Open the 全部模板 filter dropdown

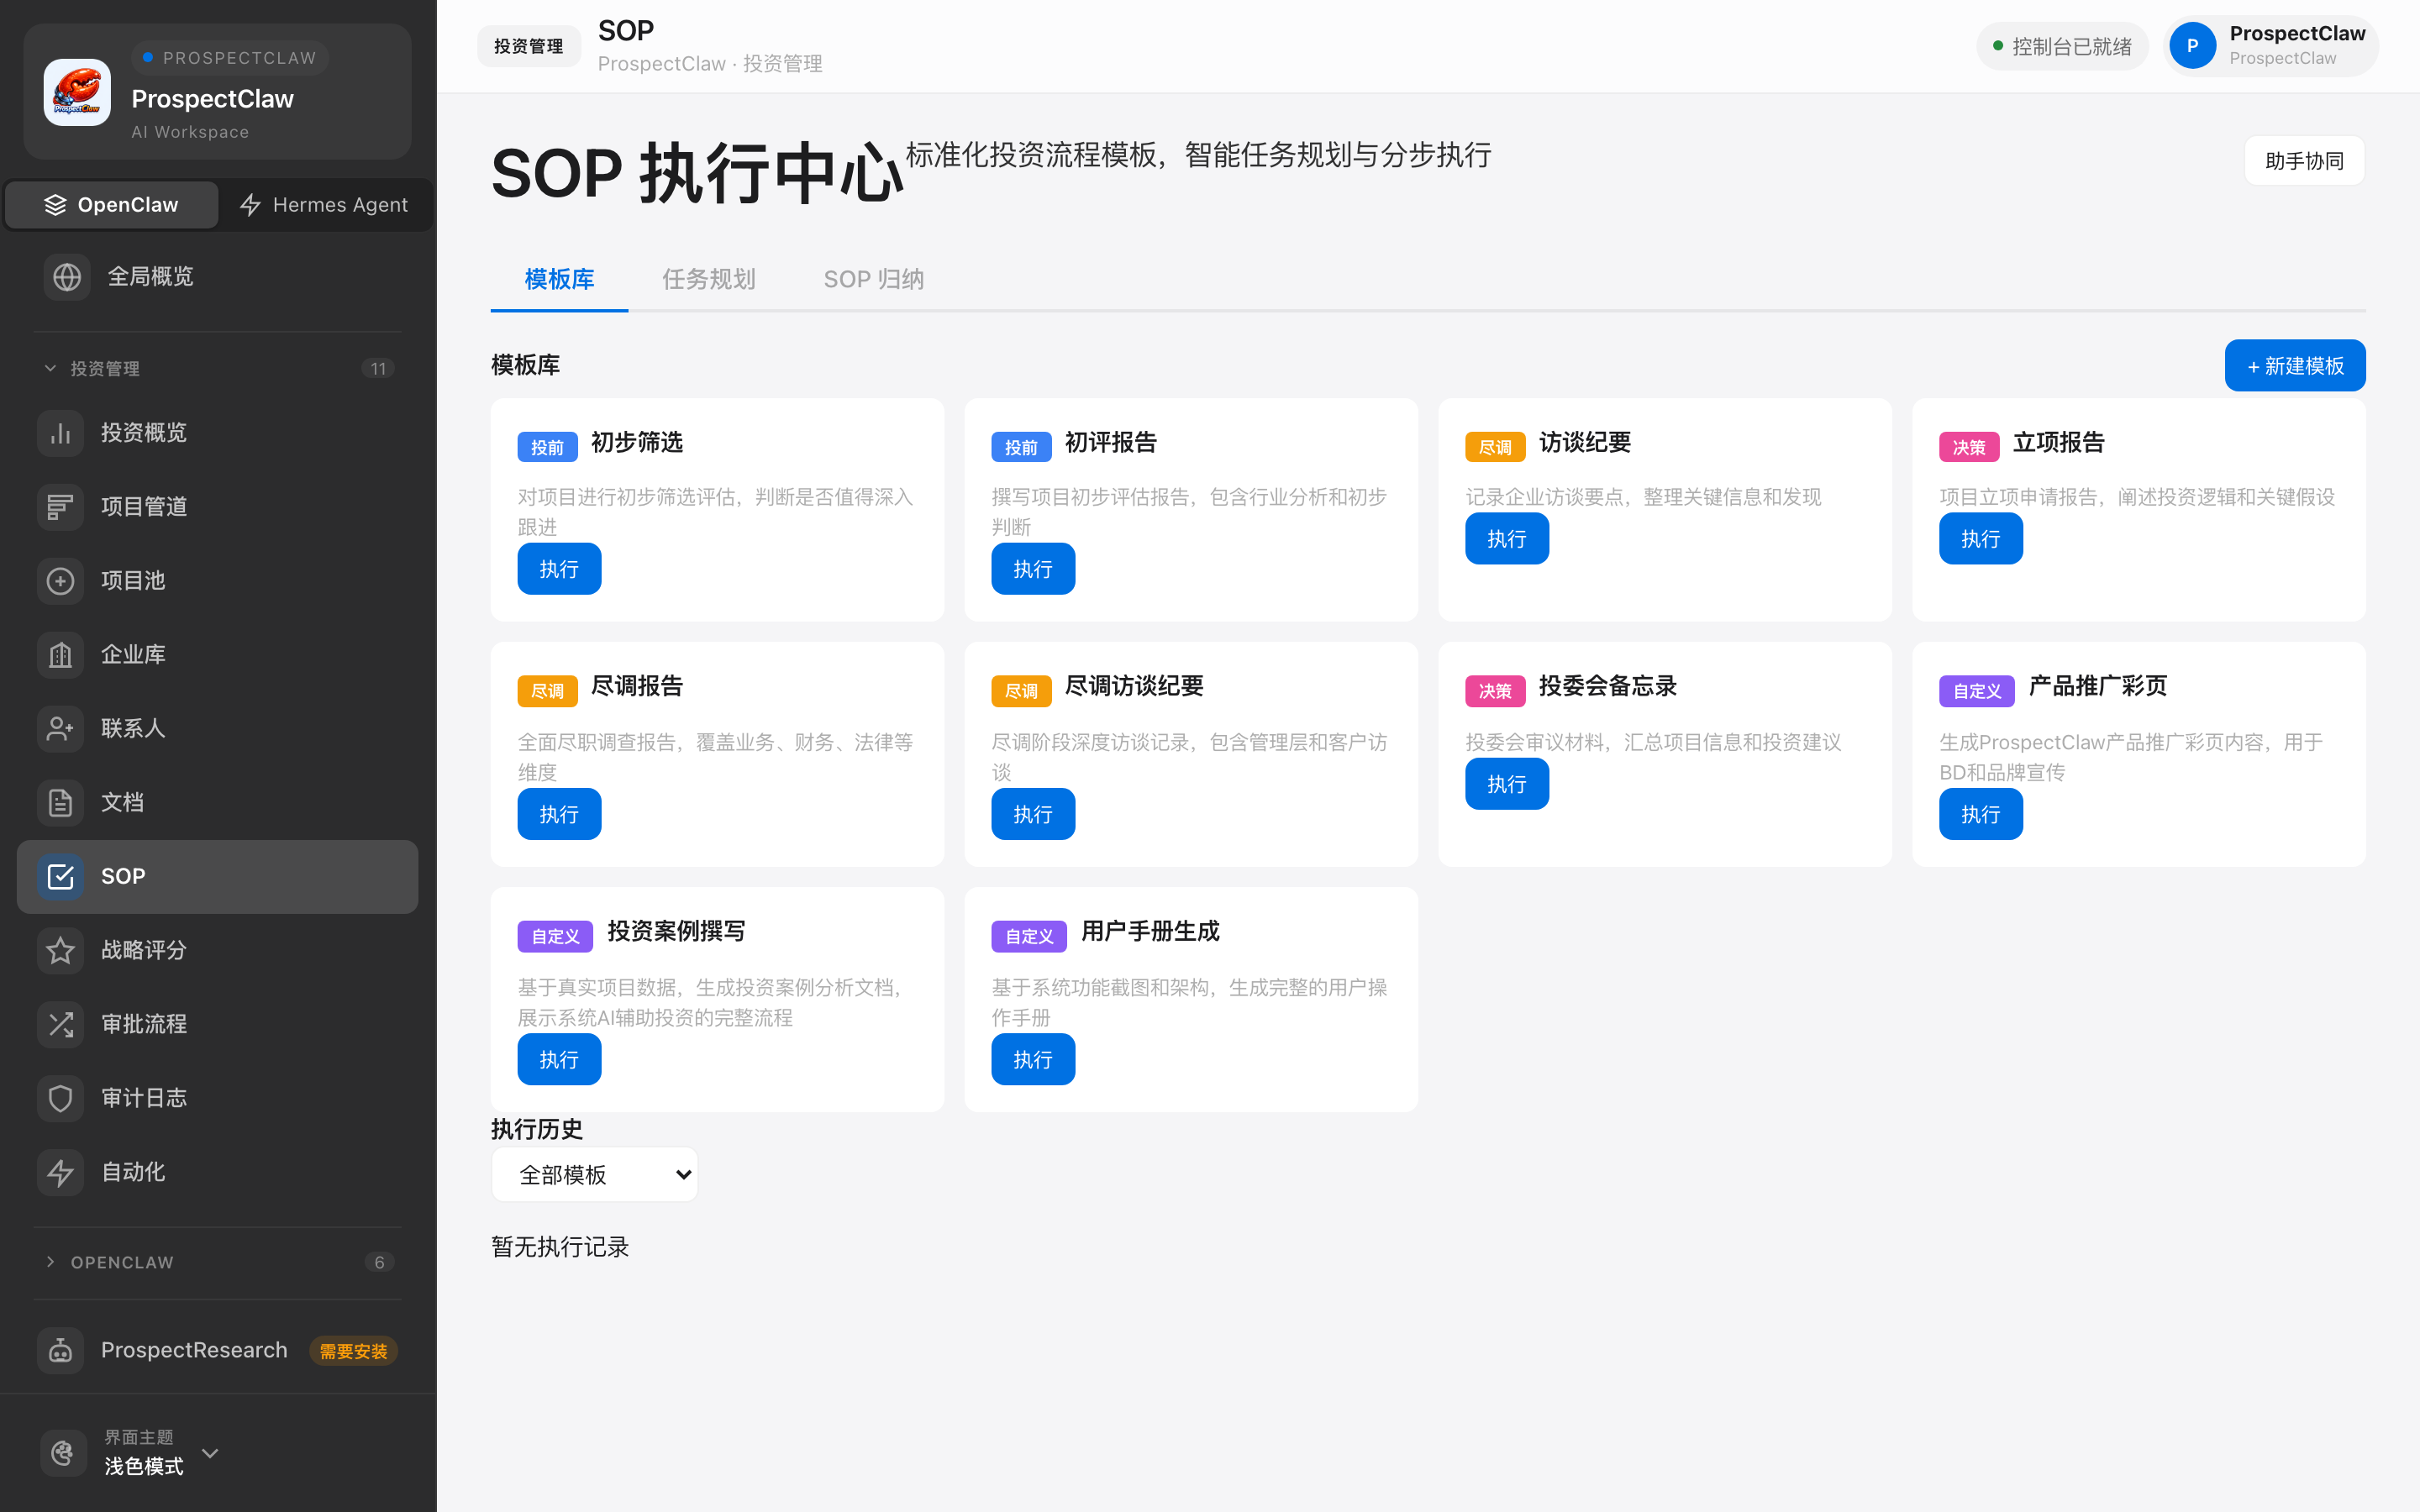(594, 1173)
